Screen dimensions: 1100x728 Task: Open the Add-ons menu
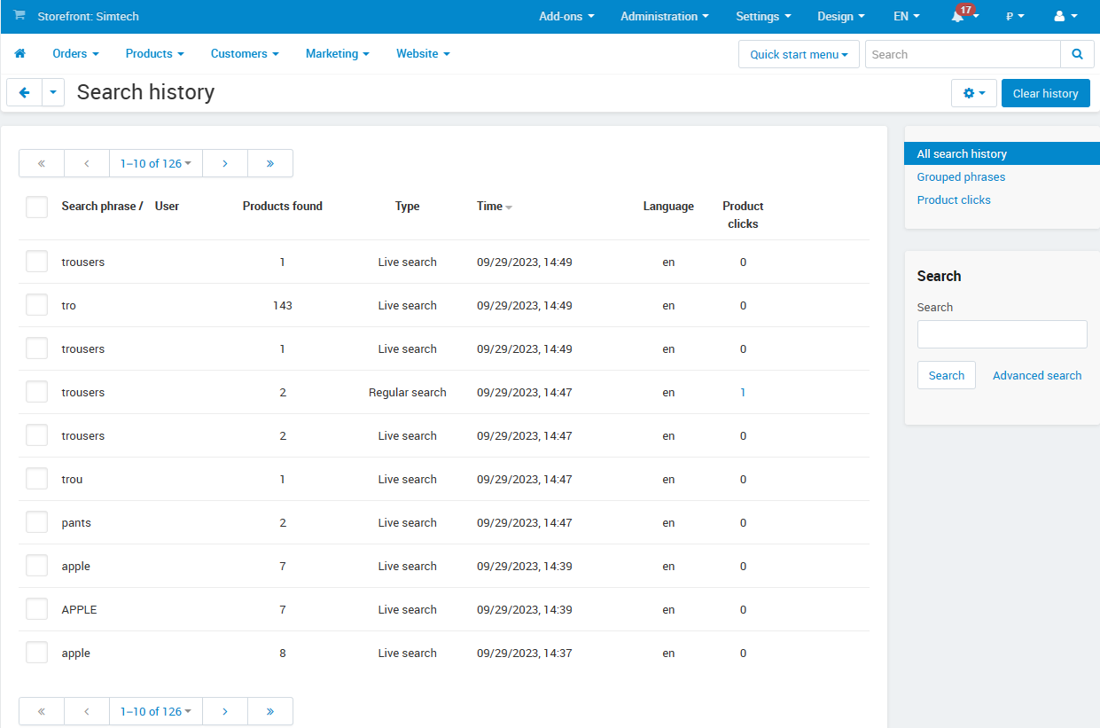click(566, 17)
